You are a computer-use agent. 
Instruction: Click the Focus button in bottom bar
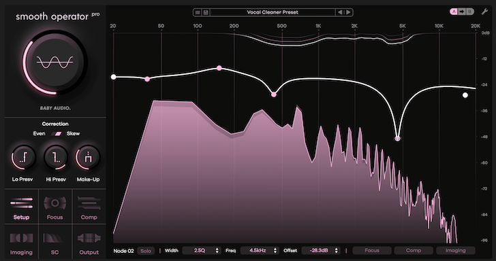(372, 251)
